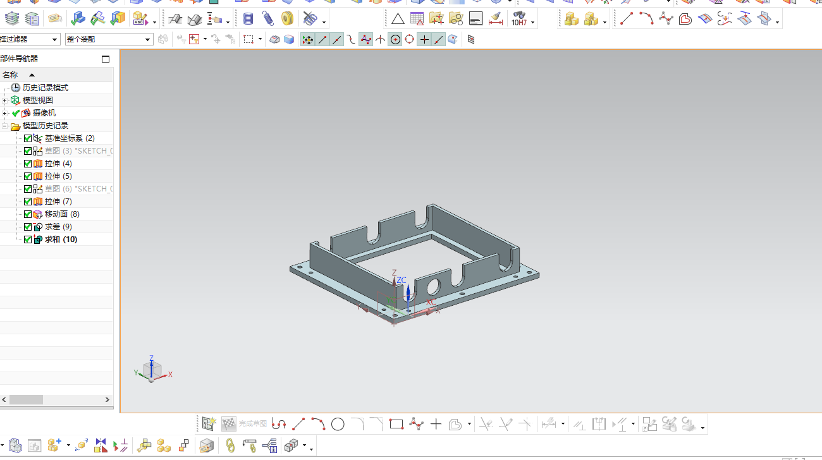Screen dimensions: 822x460
Task: Select the stacked green layers icon
Action: pos(12,20)
